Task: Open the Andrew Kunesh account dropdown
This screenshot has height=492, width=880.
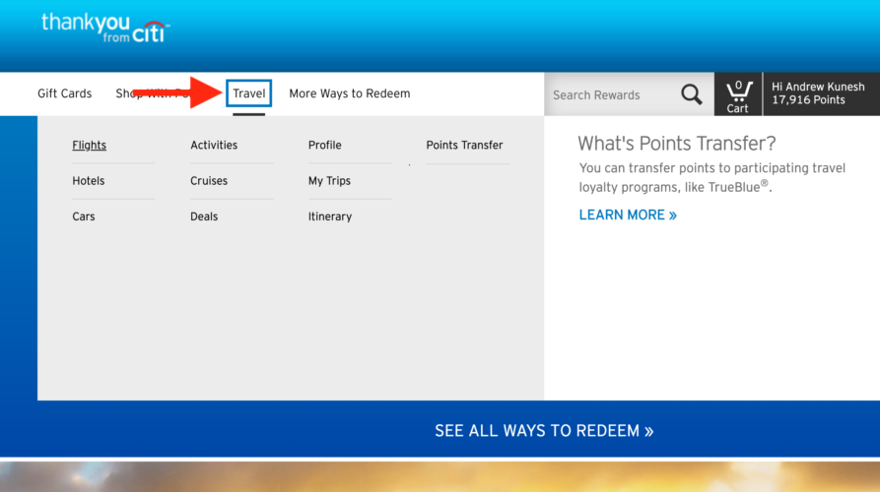Action: pos(818,93)
